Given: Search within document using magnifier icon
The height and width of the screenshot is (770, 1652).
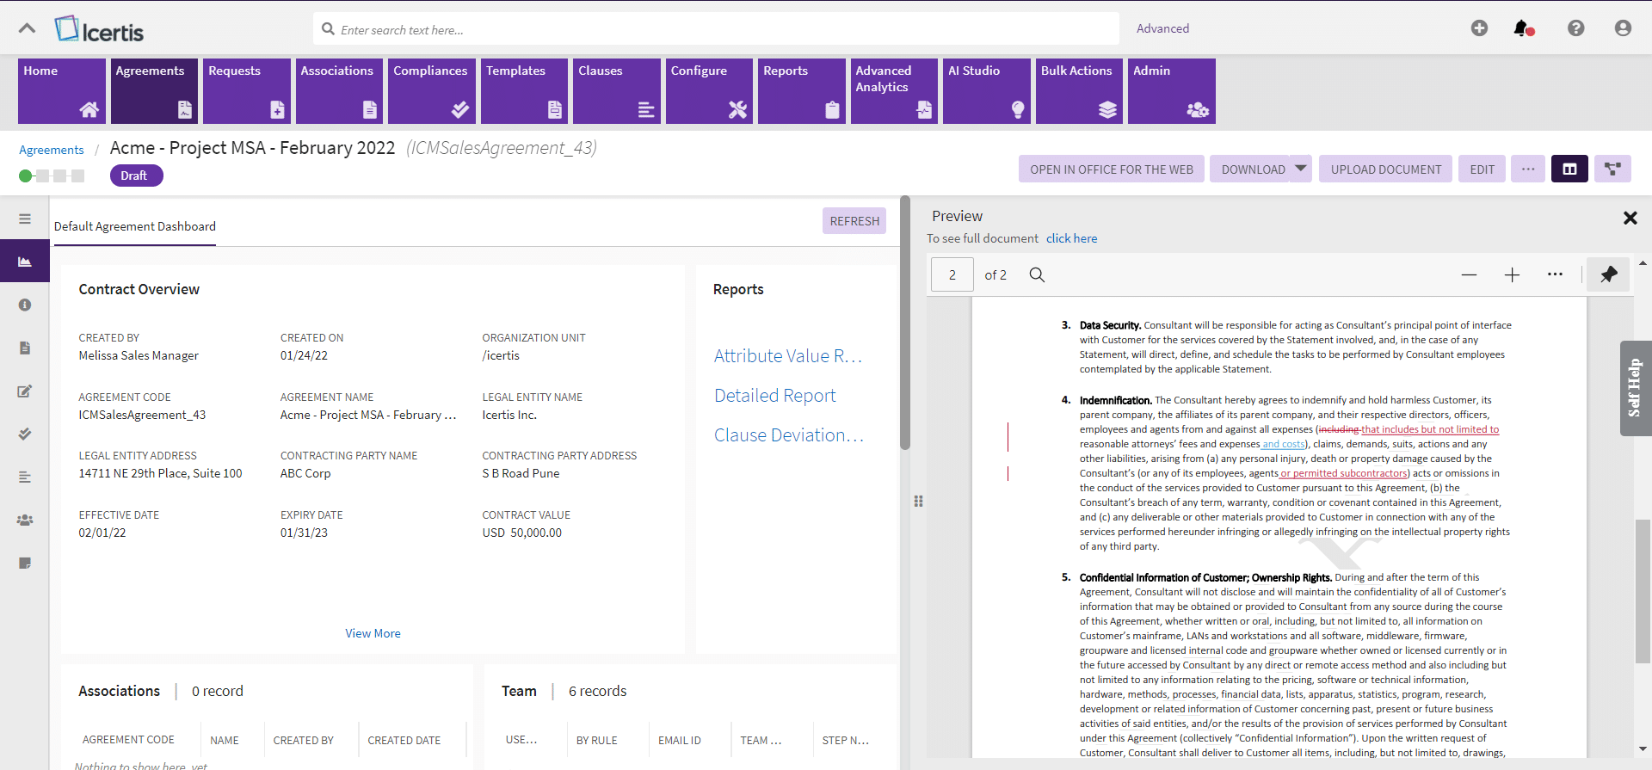Looking at the screenshot, I should pos(1037,274).
